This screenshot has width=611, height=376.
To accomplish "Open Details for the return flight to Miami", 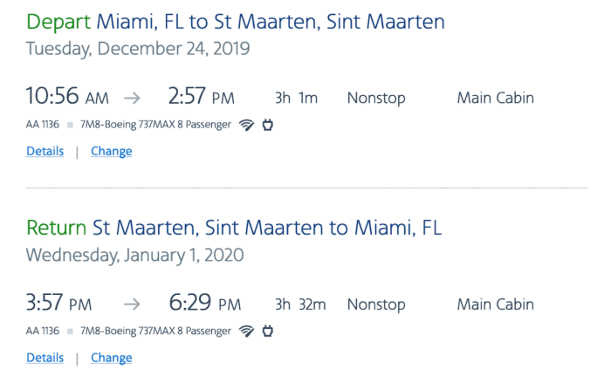I will click(45, 358).
